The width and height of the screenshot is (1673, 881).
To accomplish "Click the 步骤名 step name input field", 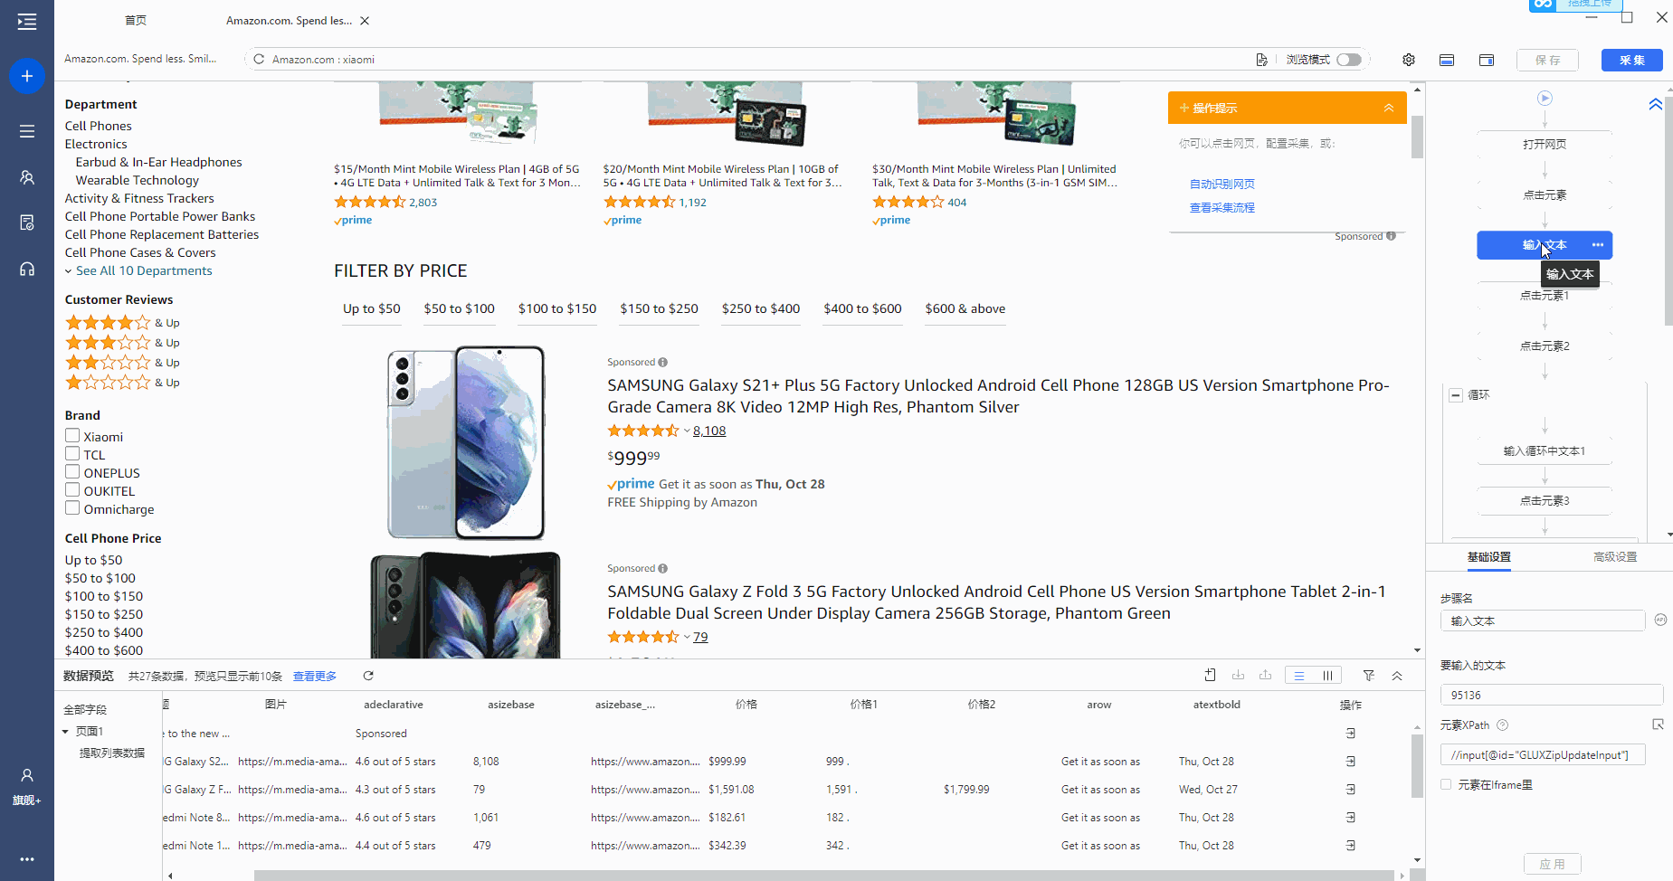I will [x=1543, y=621].
